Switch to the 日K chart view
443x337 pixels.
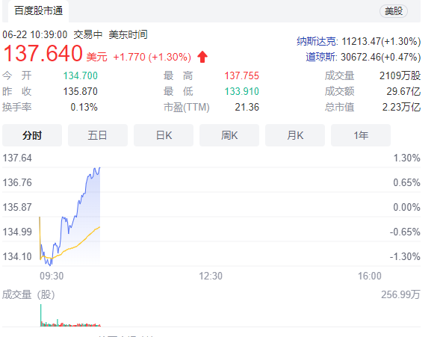pyautogui.click(x=164, y=135)
